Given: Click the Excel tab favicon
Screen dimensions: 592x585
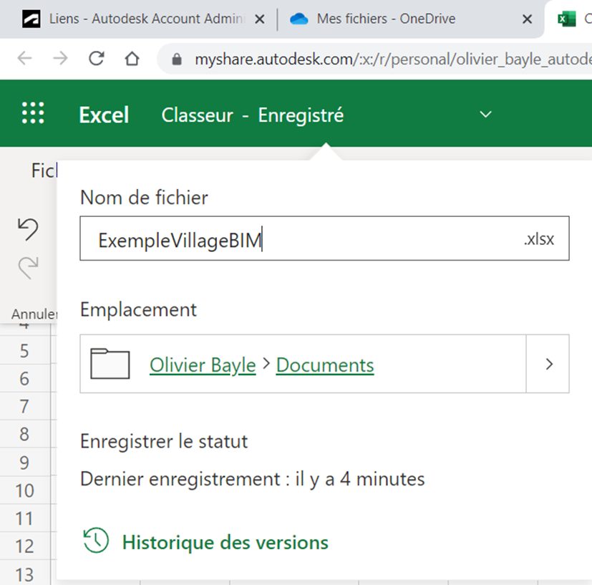Looking at the screenshot, I should coord(567,19).
